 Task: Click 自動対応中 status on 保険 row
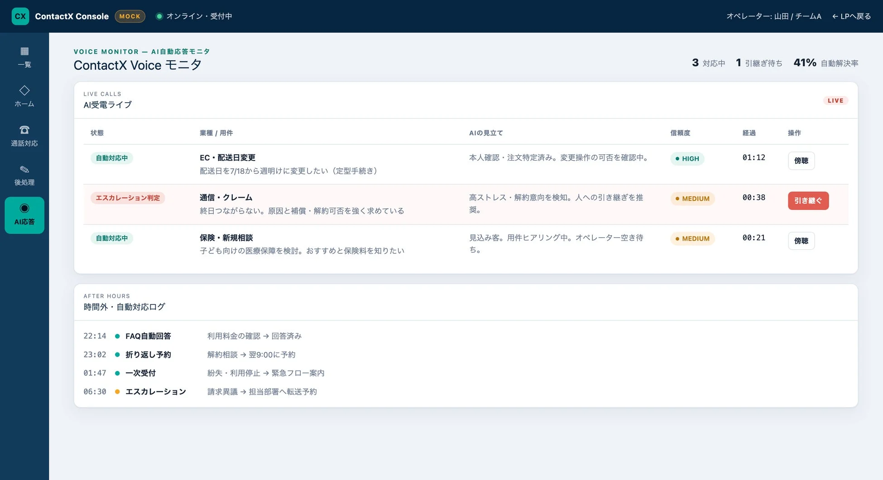coord(112,238)
